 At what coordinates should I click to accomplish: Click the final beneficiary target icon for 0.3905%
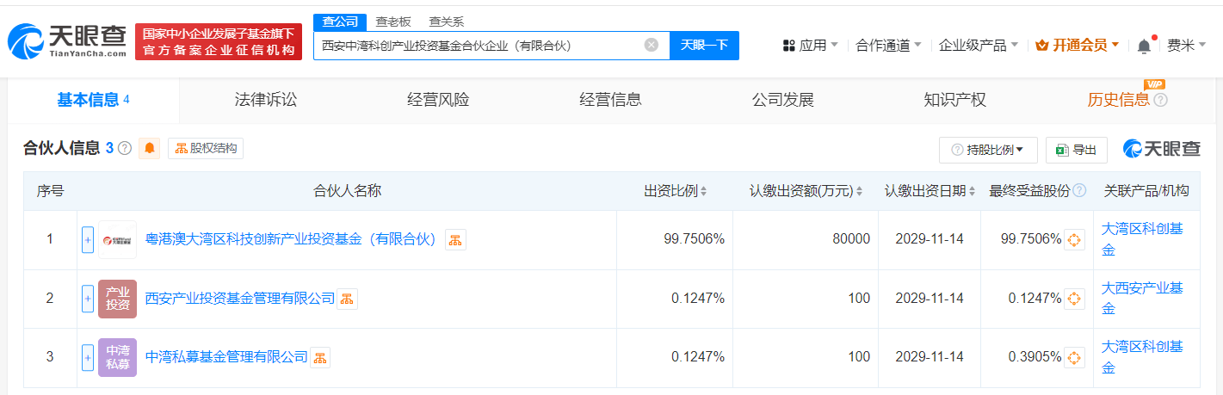coord(1074,357)
